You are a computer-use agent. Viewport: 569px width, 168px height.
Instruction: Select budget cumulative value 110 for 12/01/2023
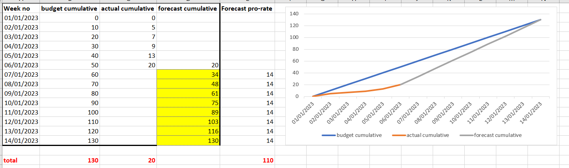pos(70,122)
